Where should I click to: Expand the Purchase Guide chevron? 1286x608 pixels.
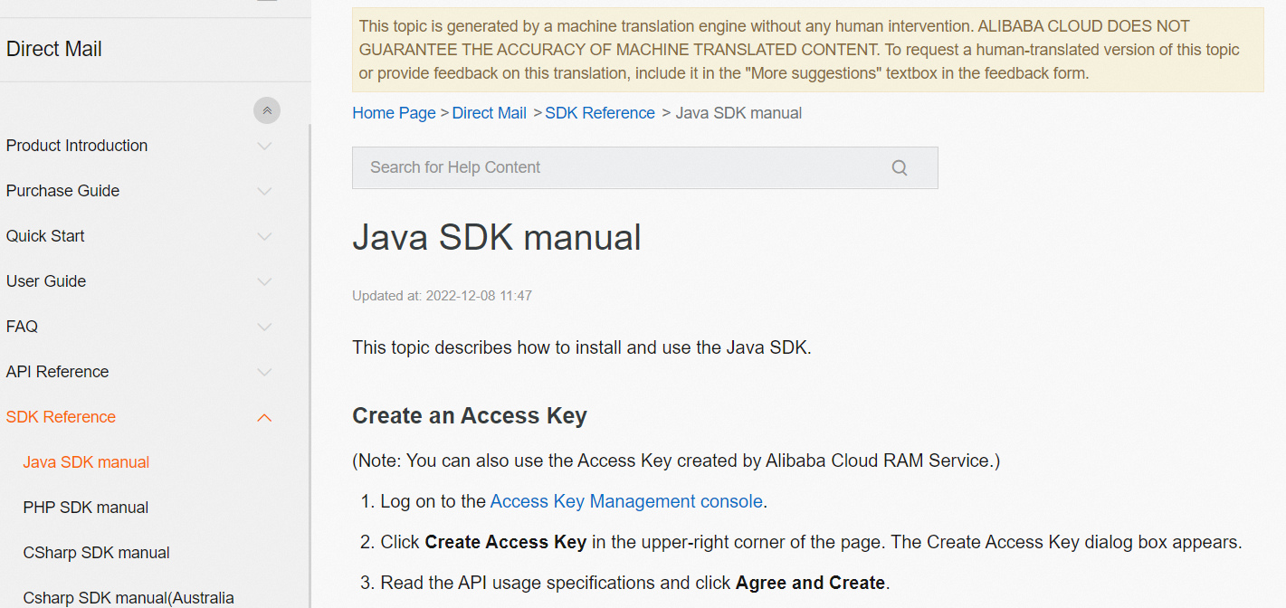[264, 191]
